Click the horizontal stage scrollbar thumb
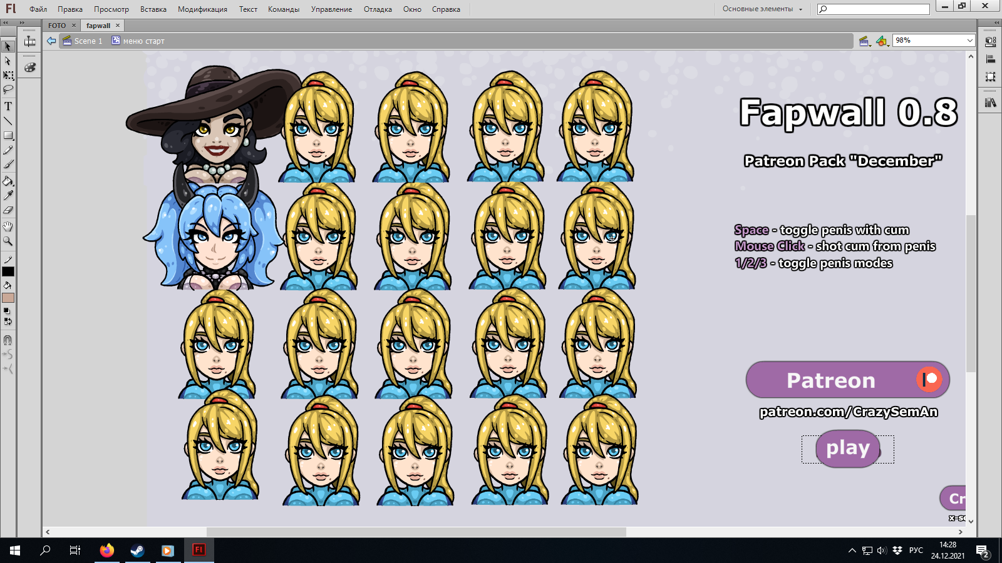The height and width of the screenshot is (563, 1002). [416, 532]
